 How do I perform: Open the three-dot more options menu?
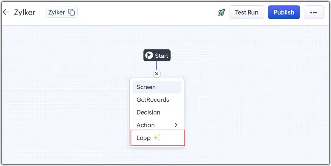pos(314,12)
